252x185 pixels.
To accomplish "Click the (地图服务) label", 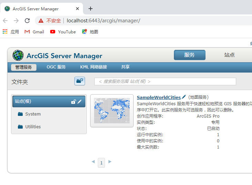I will pyautogui.click(x=199, y=97).
